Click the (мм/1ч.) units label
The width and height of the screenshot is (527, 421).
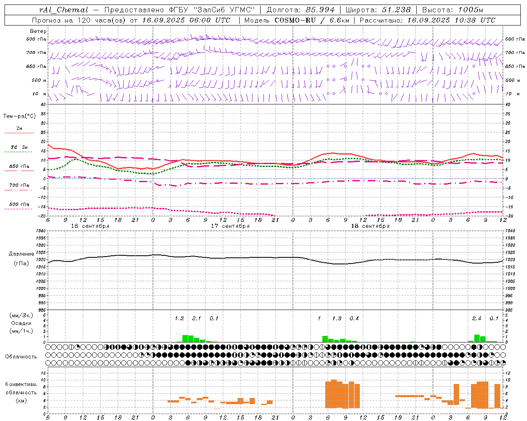tap(21, 331)
